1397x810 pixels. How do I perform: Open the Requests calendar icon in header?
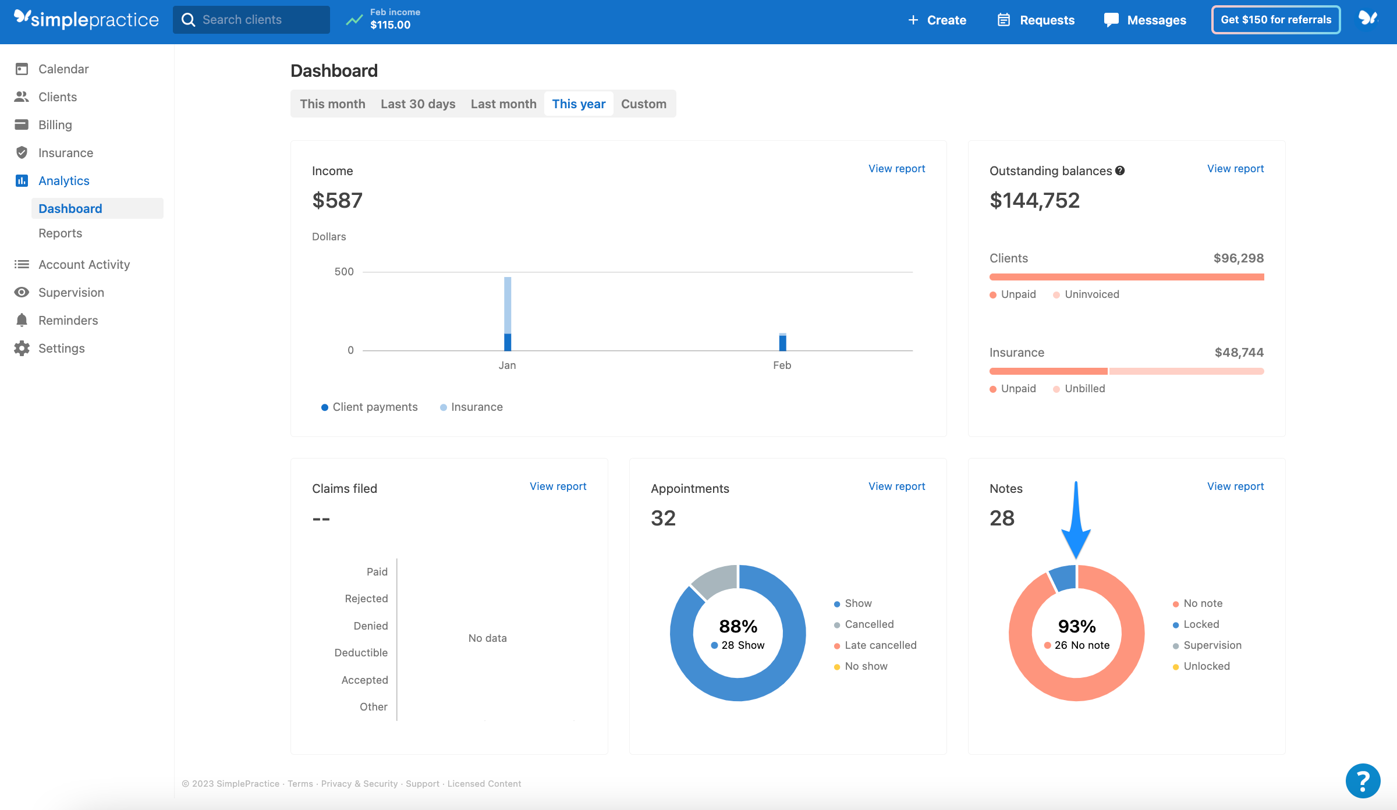click(x=1004, y=19)
